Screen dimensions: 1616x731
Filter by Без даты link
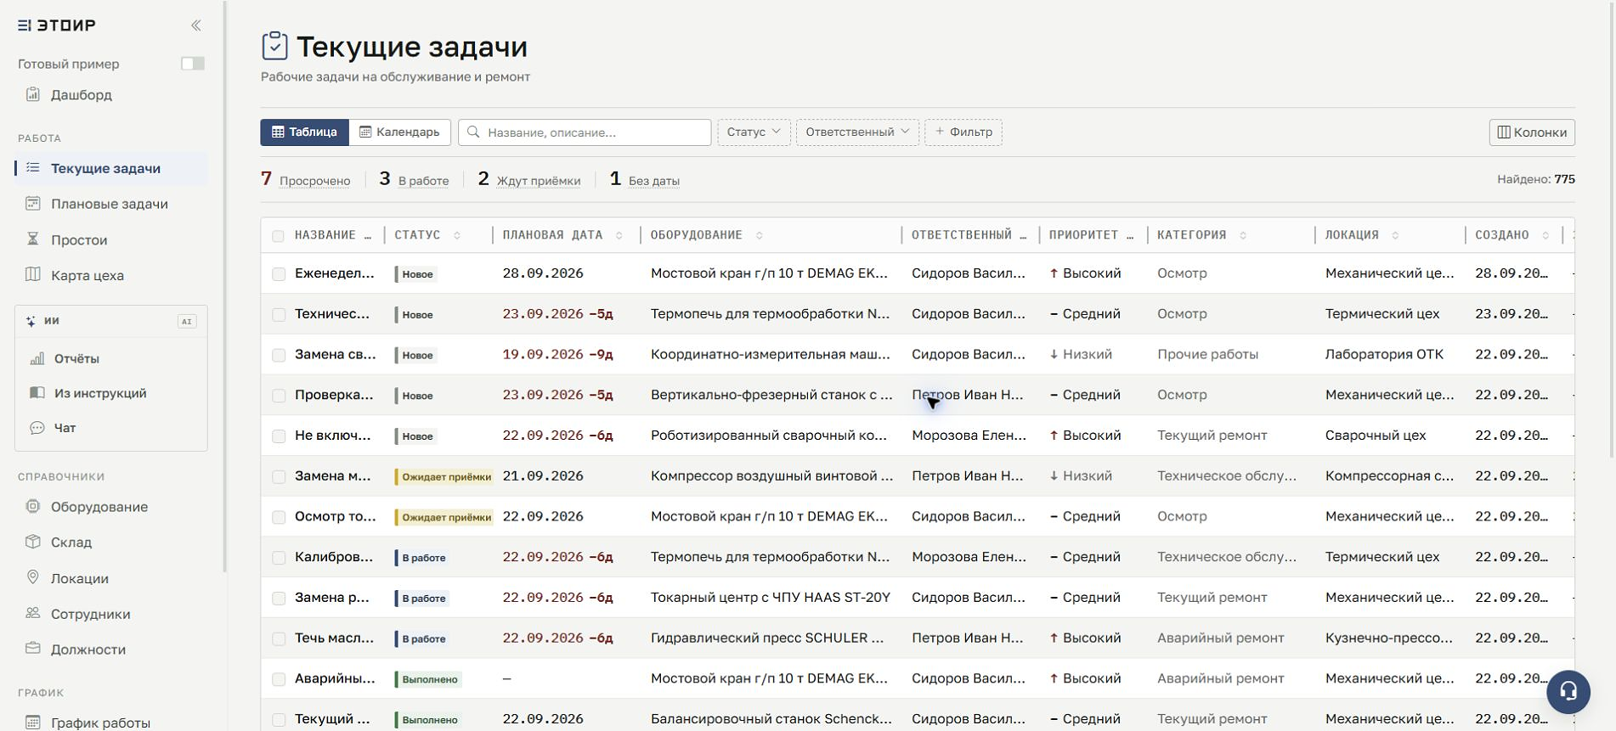[654, 181]
